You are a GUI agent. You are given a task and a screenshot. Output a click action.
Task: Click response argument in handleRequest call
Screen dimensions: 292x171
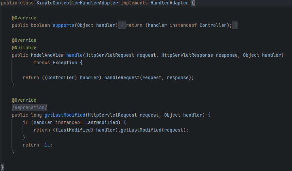point(178,78)
